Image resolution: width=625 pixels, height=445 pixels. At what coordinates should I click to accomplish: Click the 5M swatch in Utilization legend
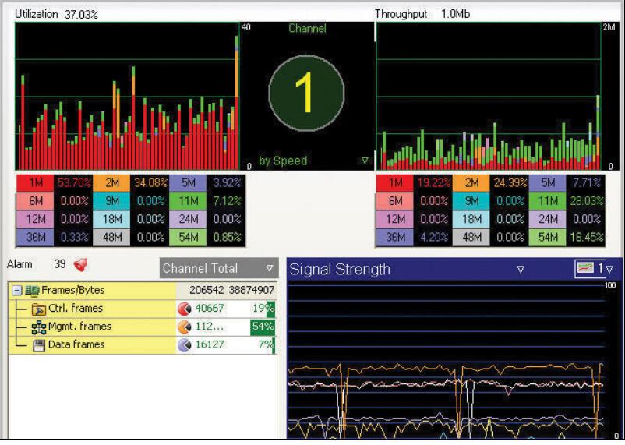(188, 183)
